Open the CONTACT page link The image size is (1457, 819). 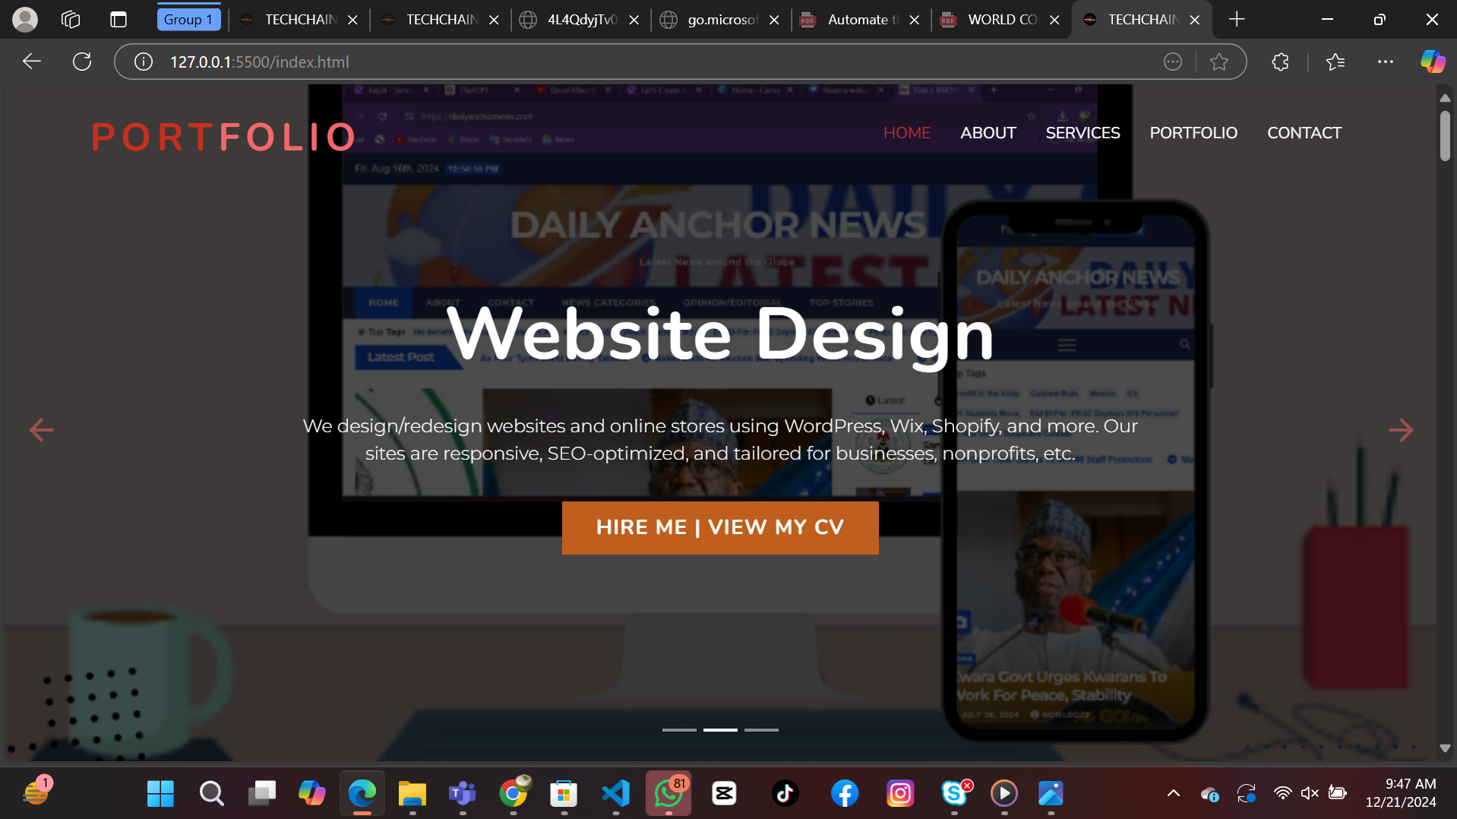[x=1304, y=132]
